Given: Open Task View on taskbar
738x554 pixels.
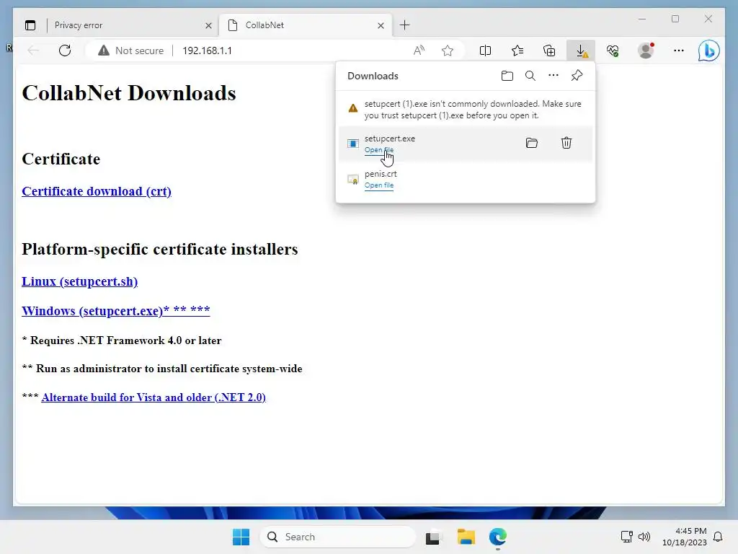Looking at the screenshot, I should coord(433,537).
